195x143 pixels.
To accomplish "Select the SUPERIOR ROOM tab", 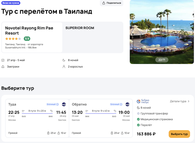I will coord(80,28).
